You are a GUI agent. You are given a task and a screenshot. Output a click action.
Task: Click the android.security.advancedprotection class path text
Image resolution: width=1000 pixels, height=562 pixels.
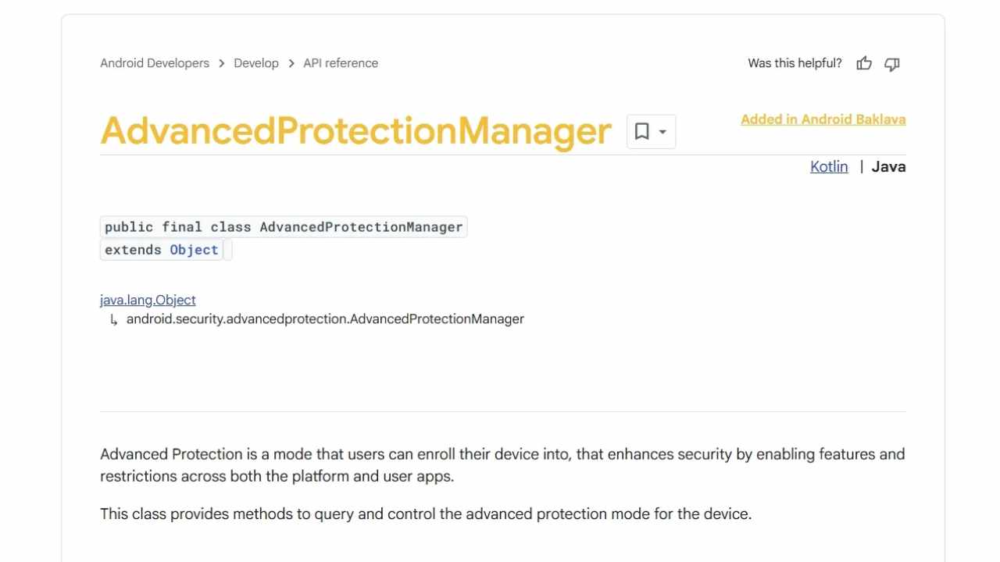tap(325, 318)
